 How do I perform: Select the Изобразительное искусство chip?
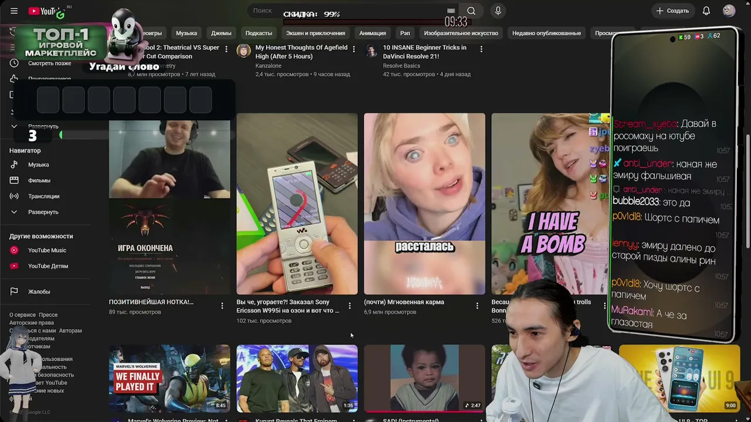[461, 33]
